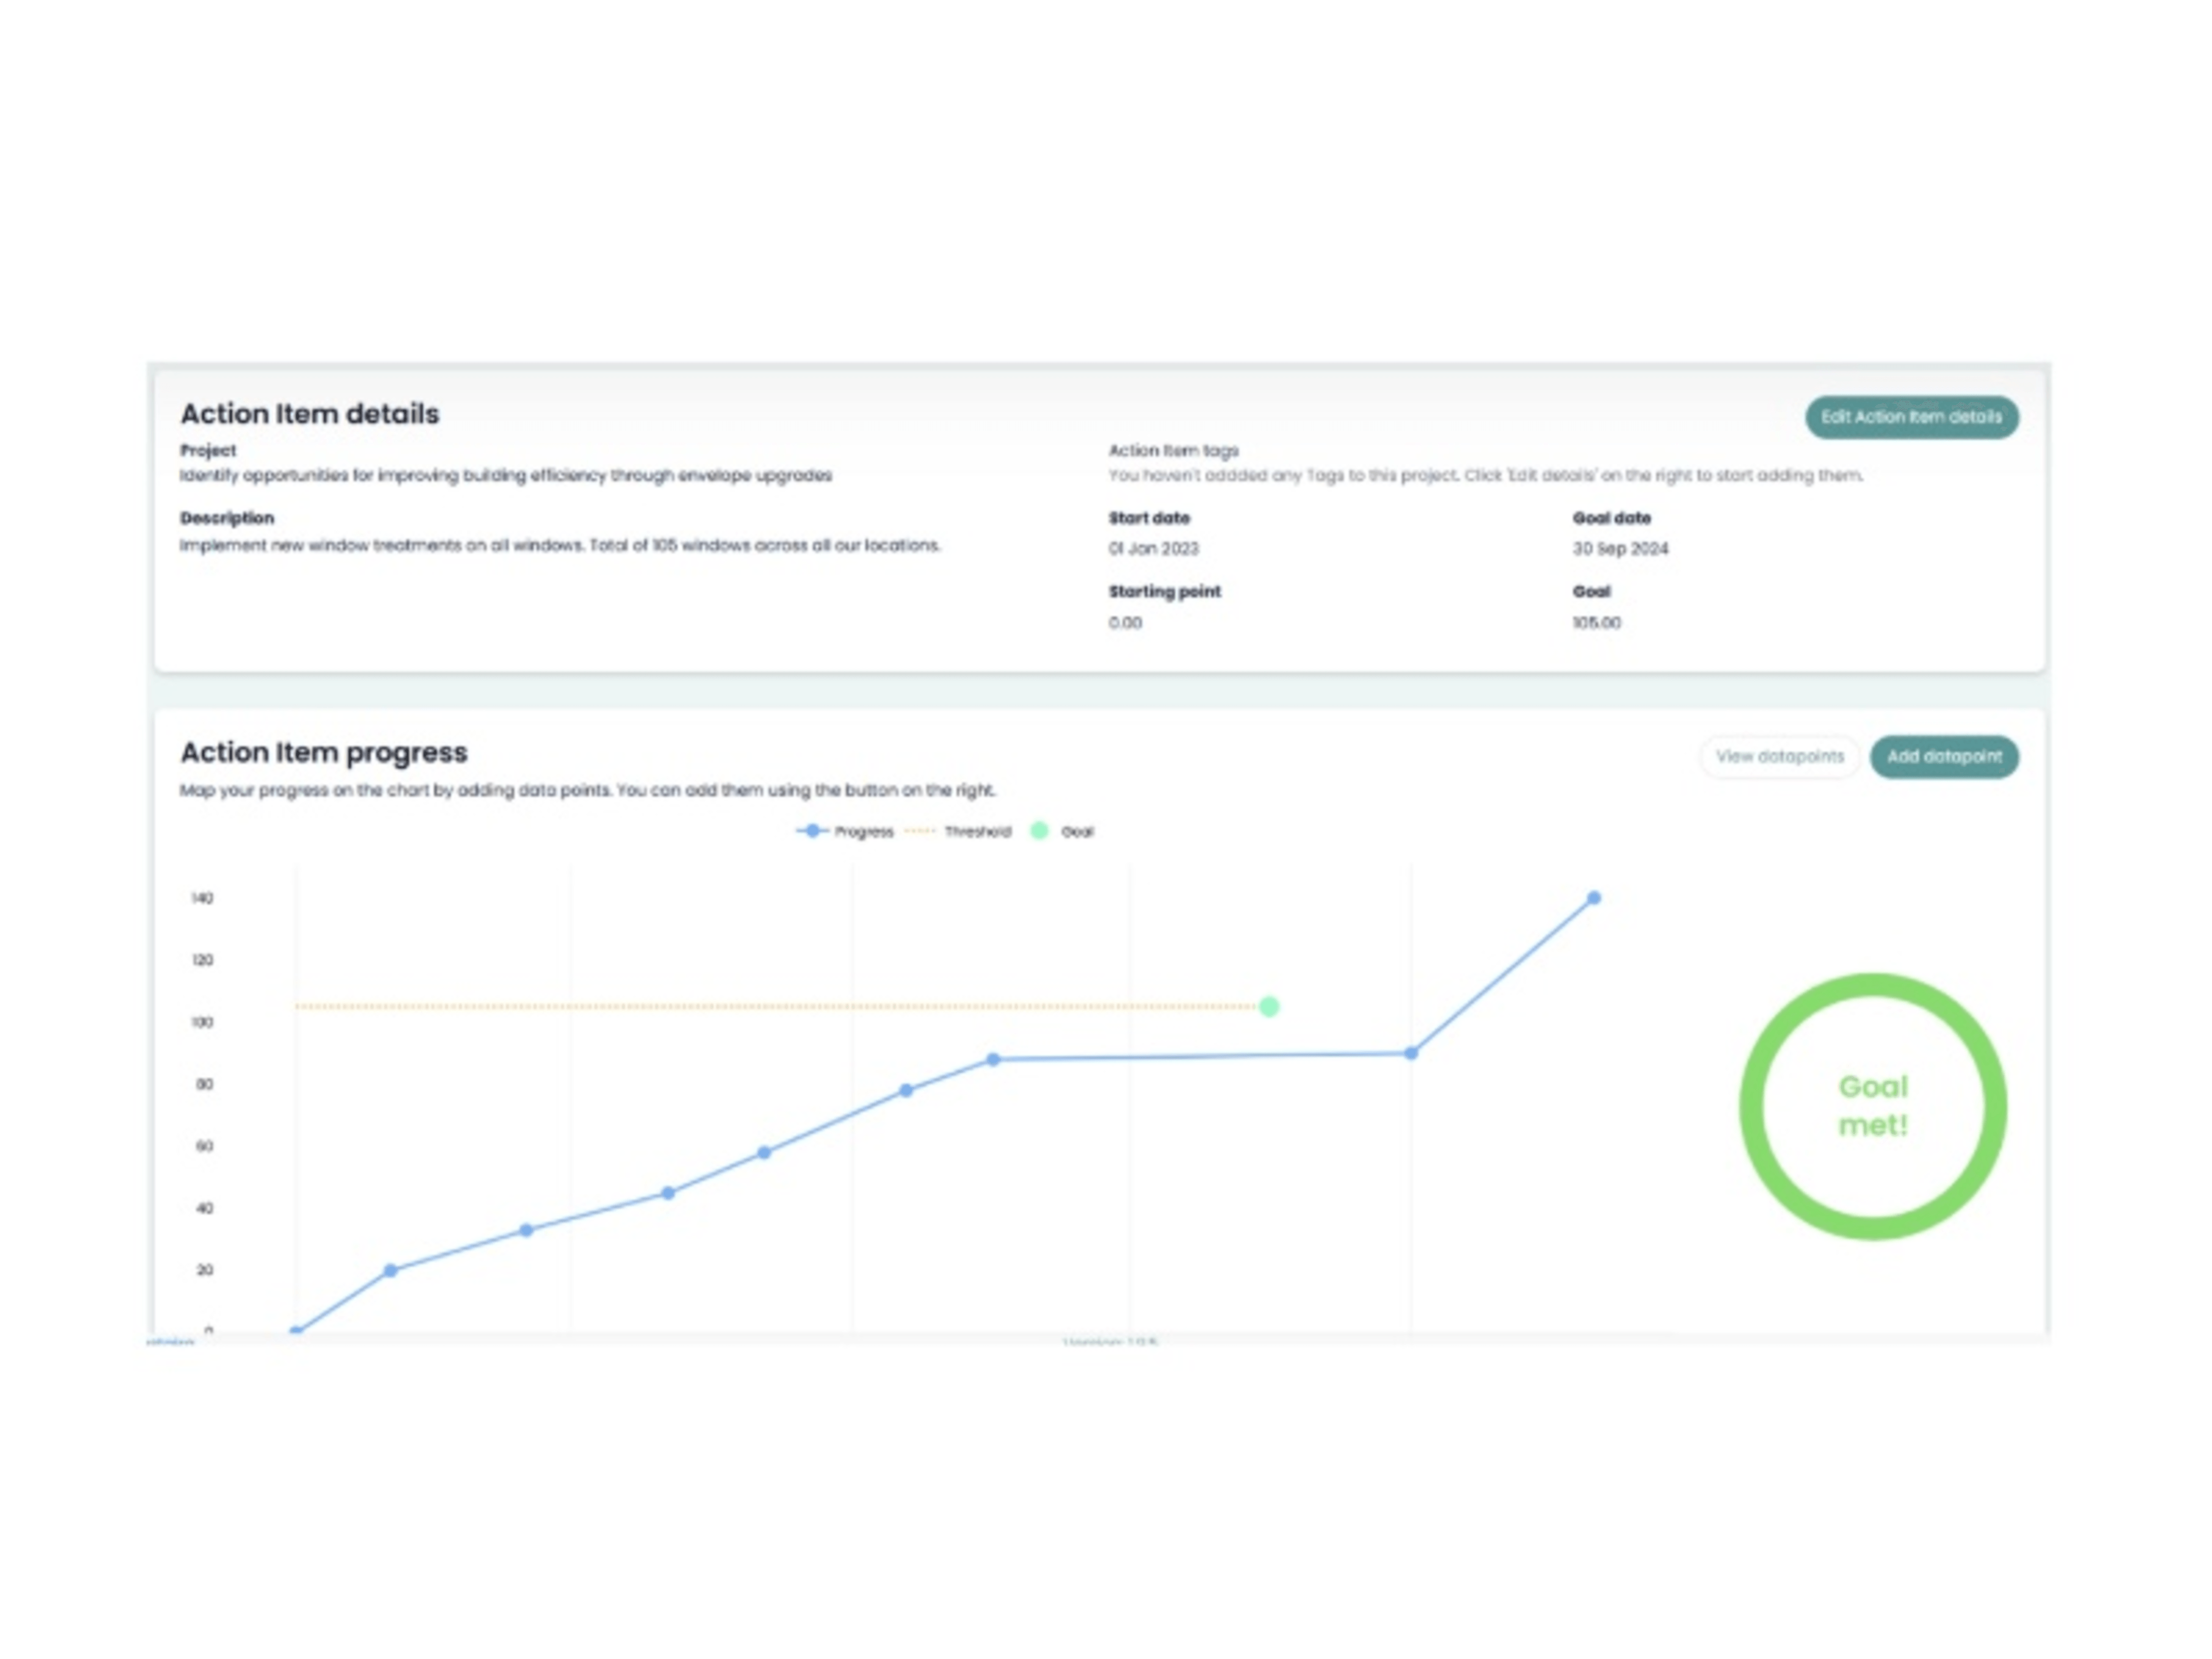This screenshot has height=1659, width=2212.
Task: Toggle the Threshold series in chart legend
Action: 959,831
